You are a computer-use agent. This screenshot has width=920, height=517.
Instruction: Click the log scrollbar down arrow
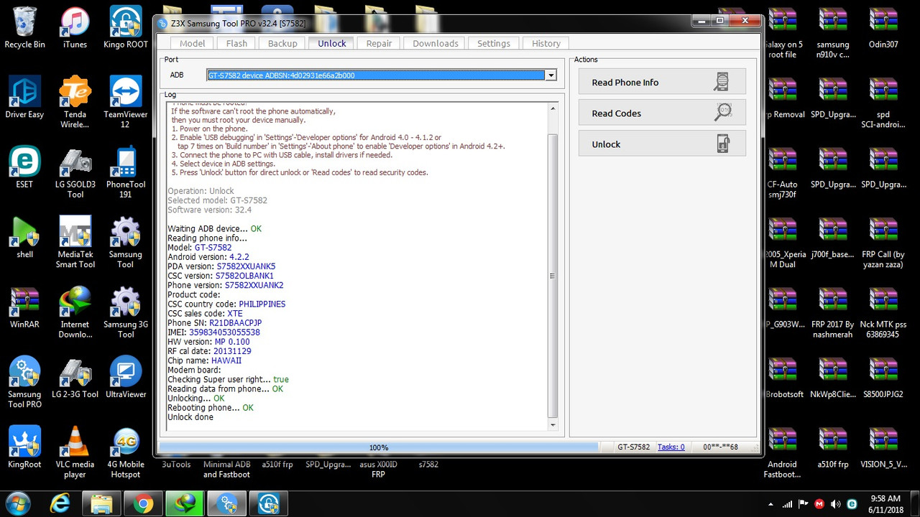[553, 425]
